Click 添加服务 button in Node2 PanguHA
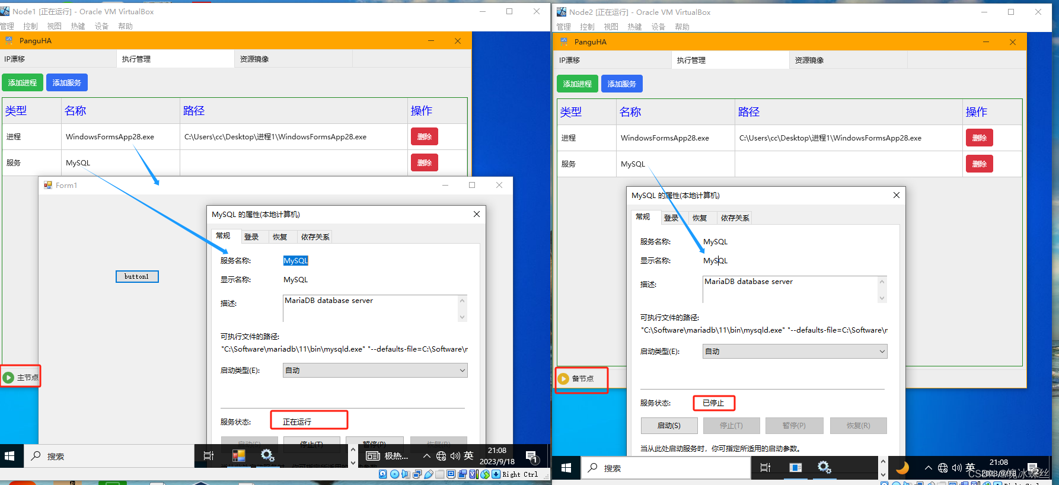Image resolution: width=1059 pixels, height=485 pixels. (x=622, y=84)
